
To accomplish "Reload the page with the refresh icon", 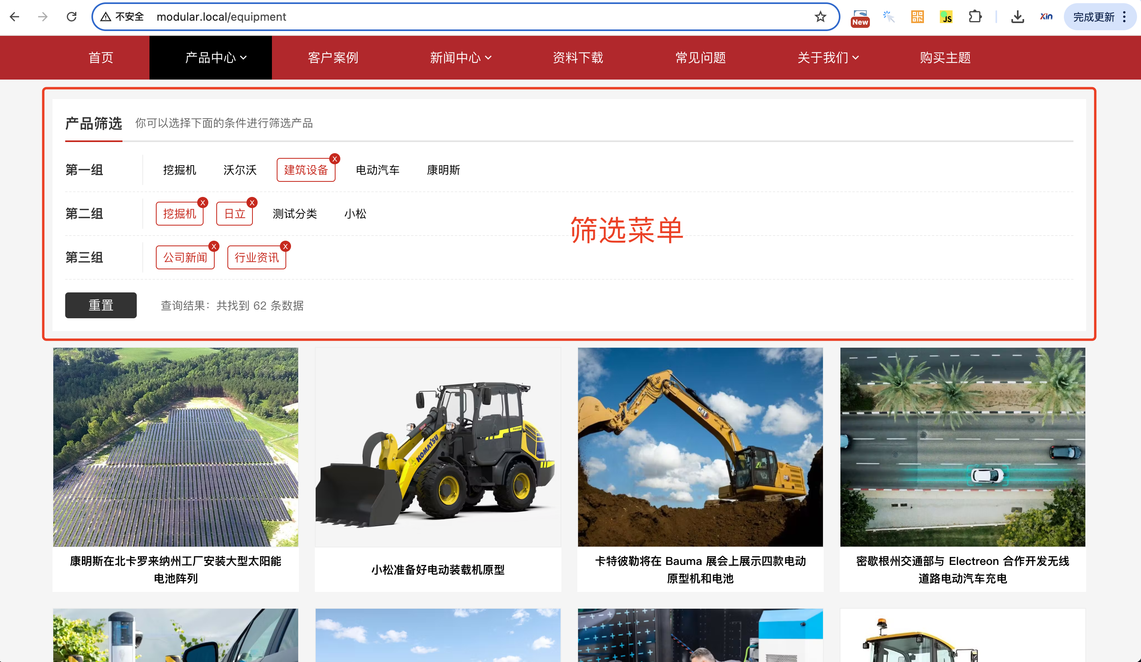I will (x=72, y=17).
